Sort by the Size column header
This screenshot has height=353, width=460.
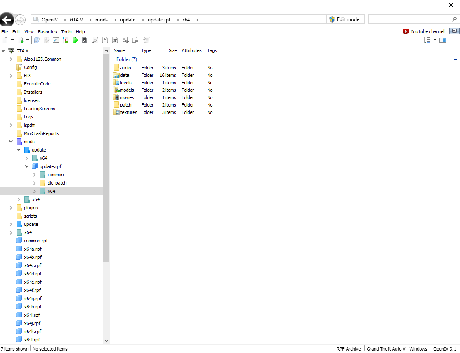[x=172, y=50]
